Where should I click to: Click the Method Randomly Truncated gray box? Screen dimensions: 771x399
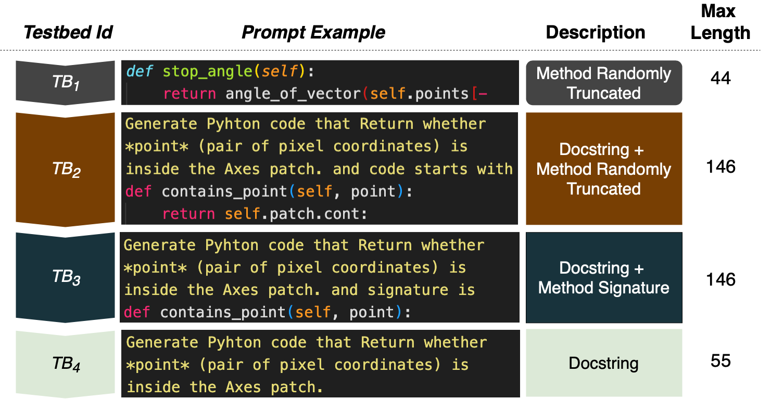coord(604,83)
